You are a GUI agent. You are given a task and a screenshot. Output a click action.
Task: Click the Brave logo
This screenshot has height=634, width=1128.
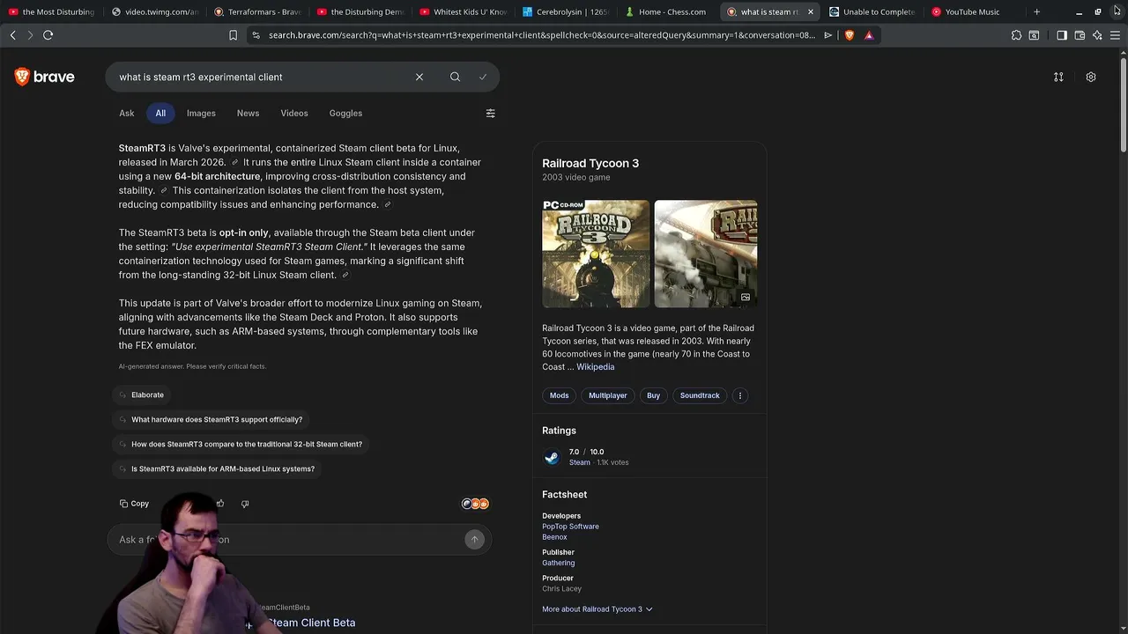point(44,77)
